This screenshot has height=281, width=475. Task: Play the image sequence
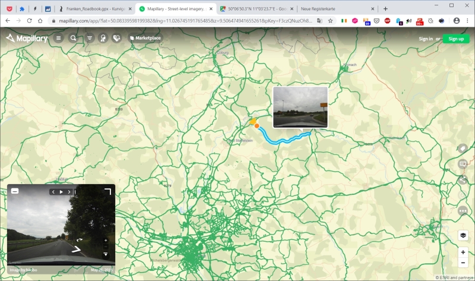coord(61,192)
